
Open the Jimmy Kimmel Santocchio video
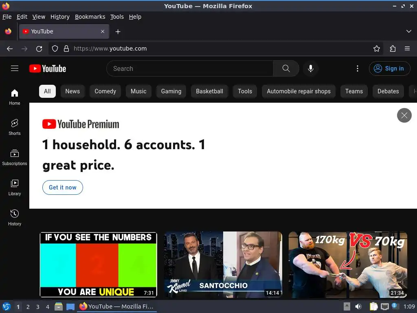tap(223, 265)
